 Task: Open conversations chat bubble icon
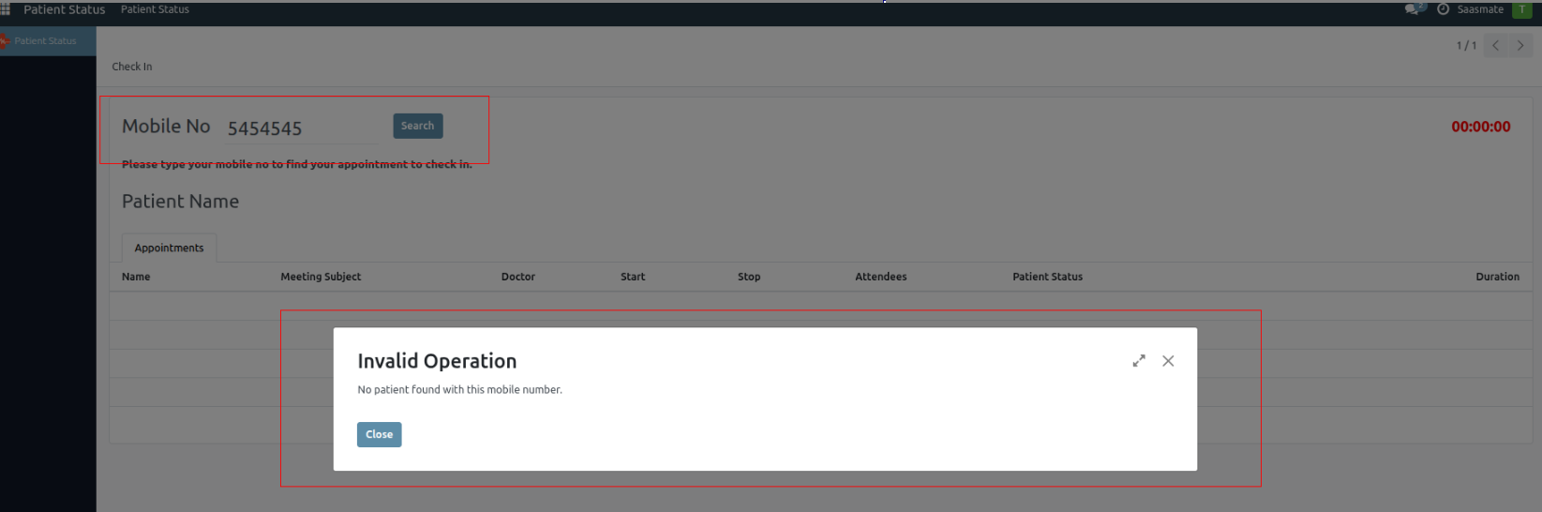pyautogui.click(x=1414, y=9)
